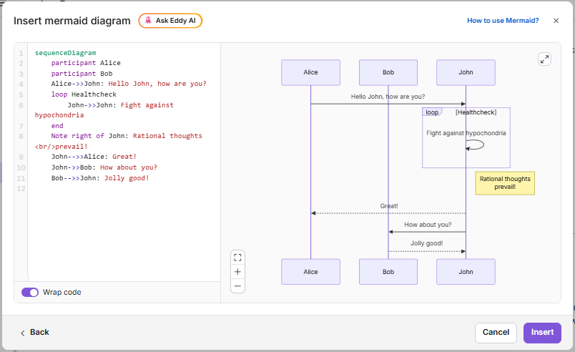The height and width of the screenshot is (352, 575).
Task: Open the How to use Mermaid? link
Action: tap(503, 21)
